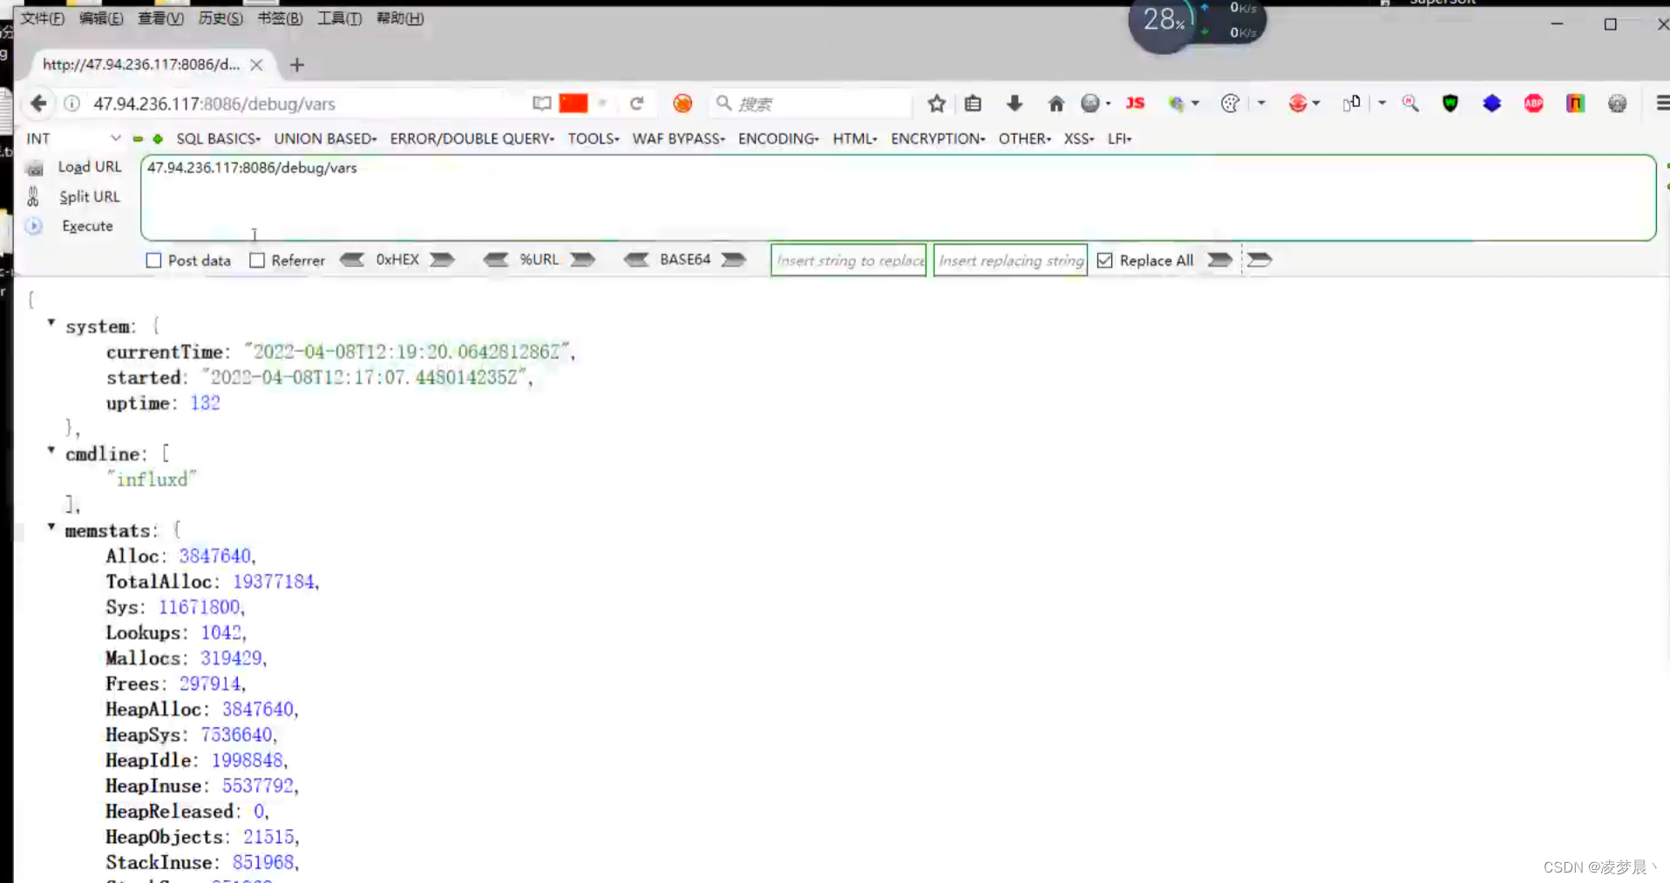Enable the Referrer checkbox
This screenshot has height=883, width=1670.
point(257,260)
